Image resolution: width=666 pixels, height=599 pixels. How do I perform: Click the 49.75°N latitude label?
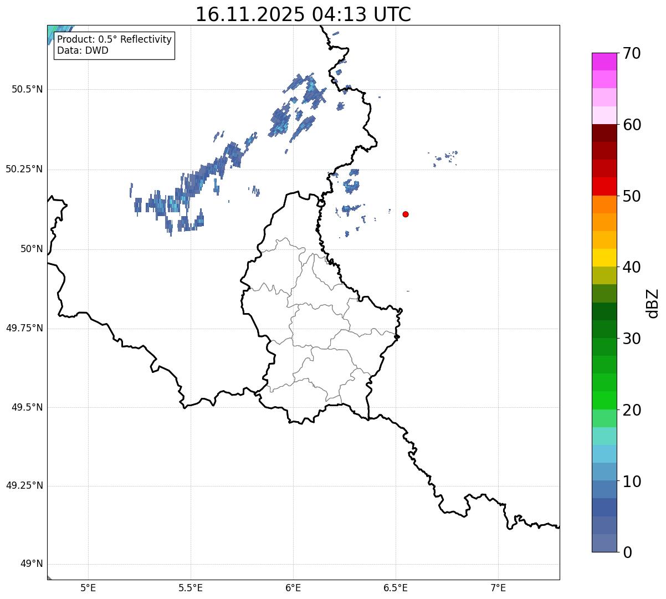coord(24,328)
